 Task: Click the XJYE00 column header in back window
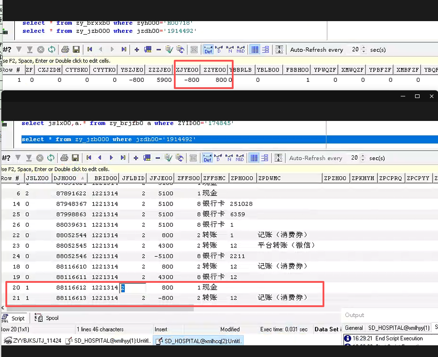pyautogui.click(x=187, y=70)
